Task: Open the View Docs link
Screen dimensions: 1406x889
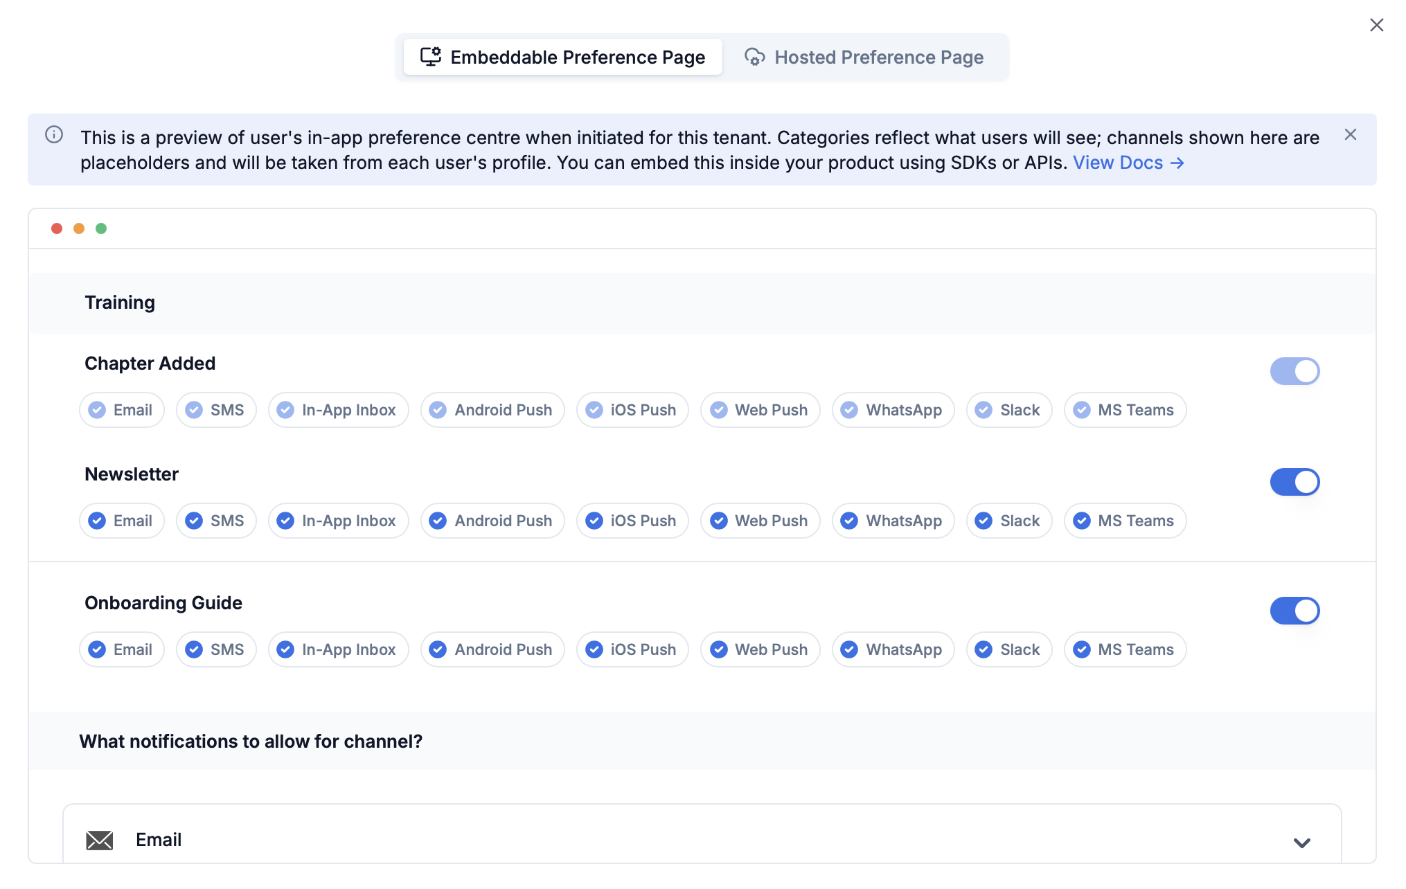Action: pyautogui.click(x=1117, y=163)
